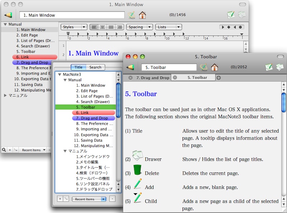The image size is (287, 213).
Task: Click the home icon in the 5. Toolbar window
Action: click(x=215, y=67)
